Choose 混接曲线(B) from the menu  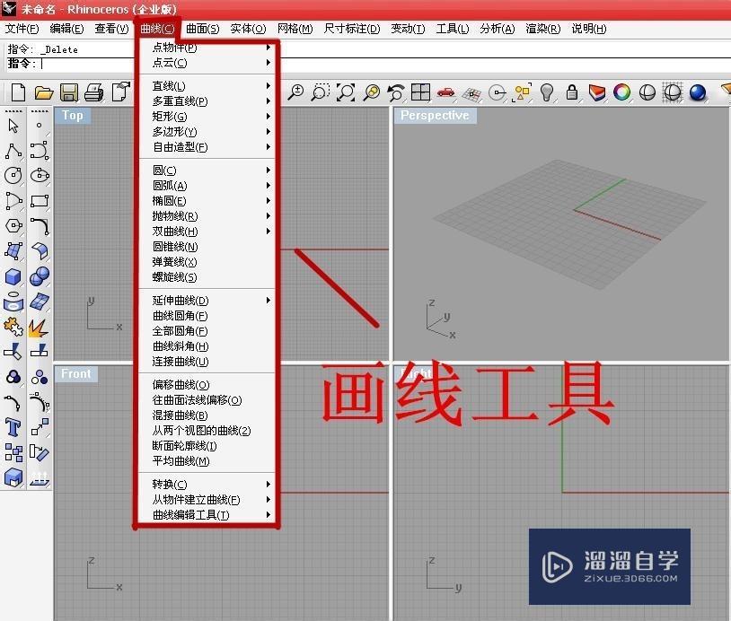pyautogui.click(x=207, y=415)
